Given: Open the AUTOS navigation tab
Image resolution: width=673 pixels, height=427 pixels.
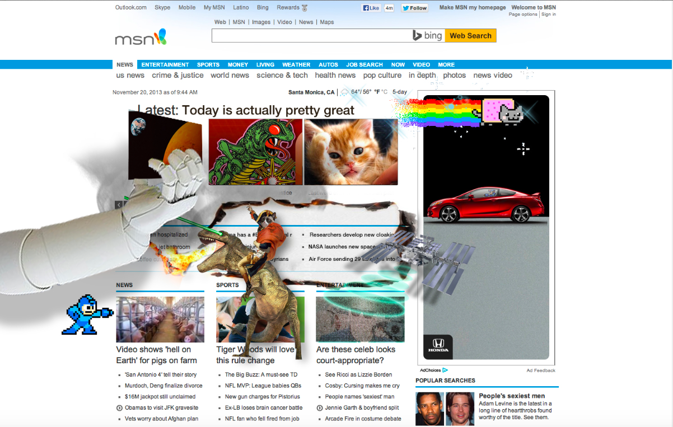Looking at the screenshot, I should [x=329, y=64].
